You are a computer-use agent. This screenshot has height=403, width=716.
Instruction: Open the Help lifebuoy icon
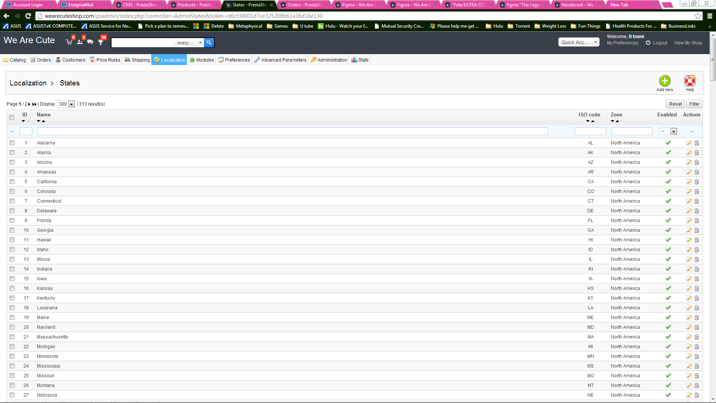click(690, 81)
